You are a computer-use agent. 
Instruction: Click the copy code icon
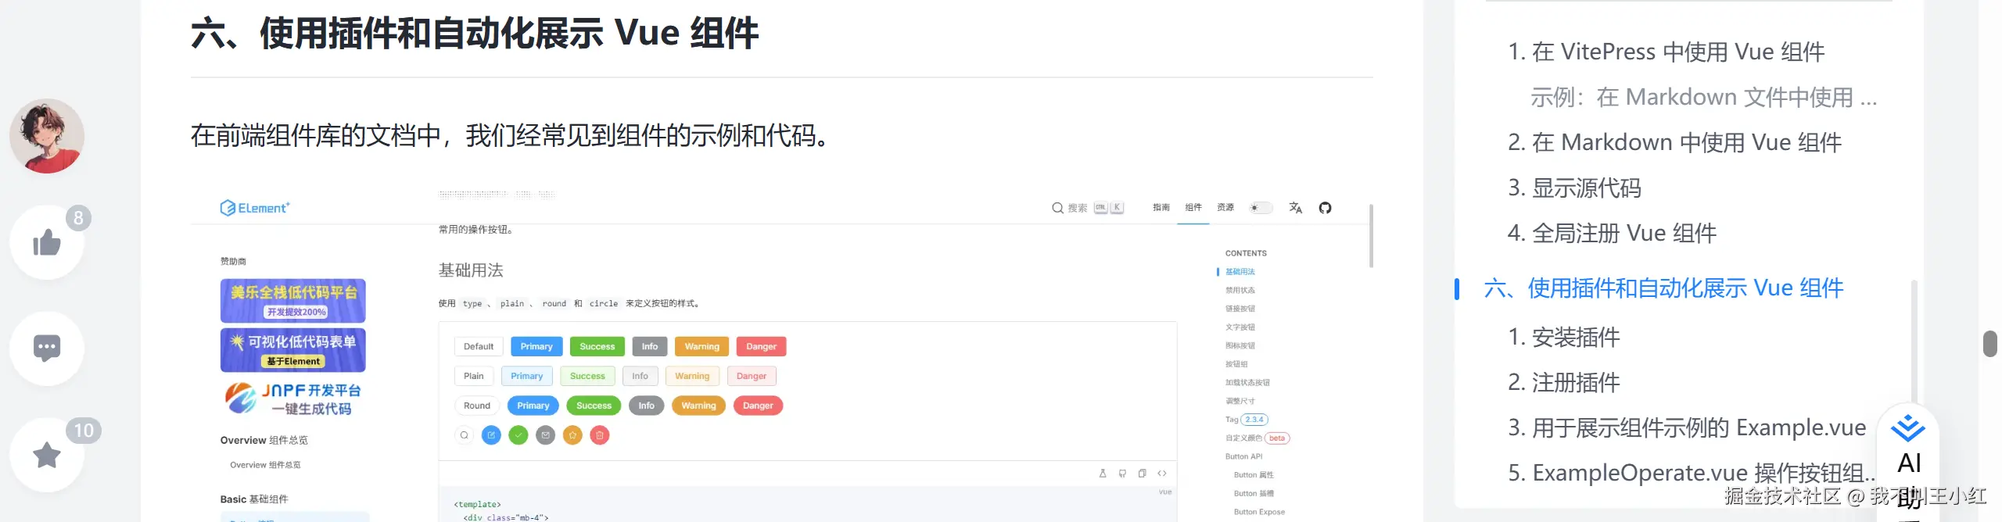click(x=1142, y=474)
